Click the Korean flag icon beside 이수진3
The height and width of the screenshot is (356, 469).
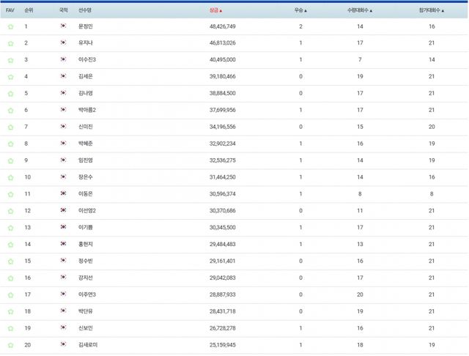pyautogui.click(x=64, y=60)
